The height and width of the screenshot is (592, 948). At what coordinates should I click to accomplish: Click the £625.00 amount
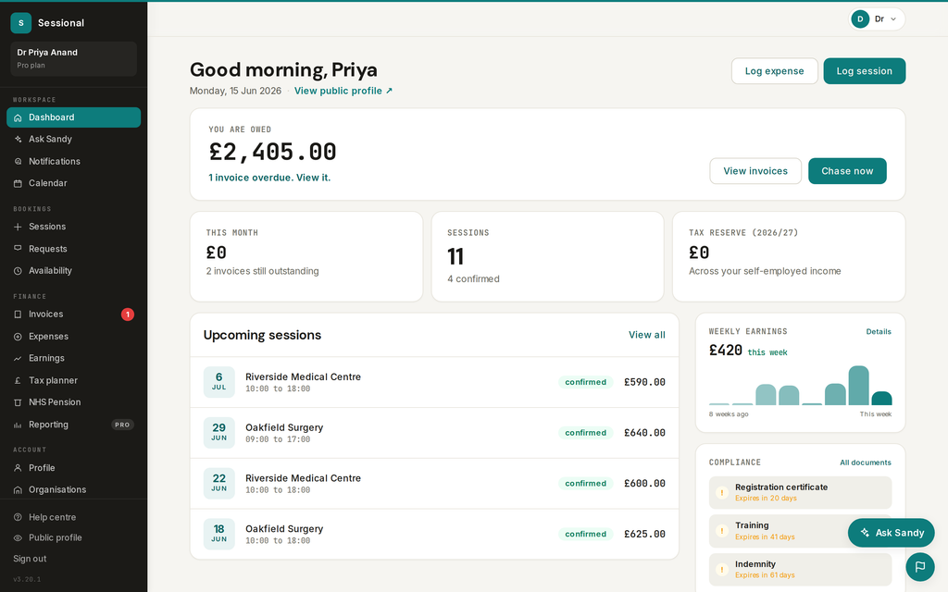click(x=644, y=534)
